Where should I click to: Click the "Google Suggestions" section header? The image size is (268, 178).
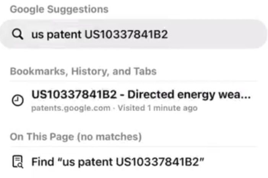pos(59,9)
